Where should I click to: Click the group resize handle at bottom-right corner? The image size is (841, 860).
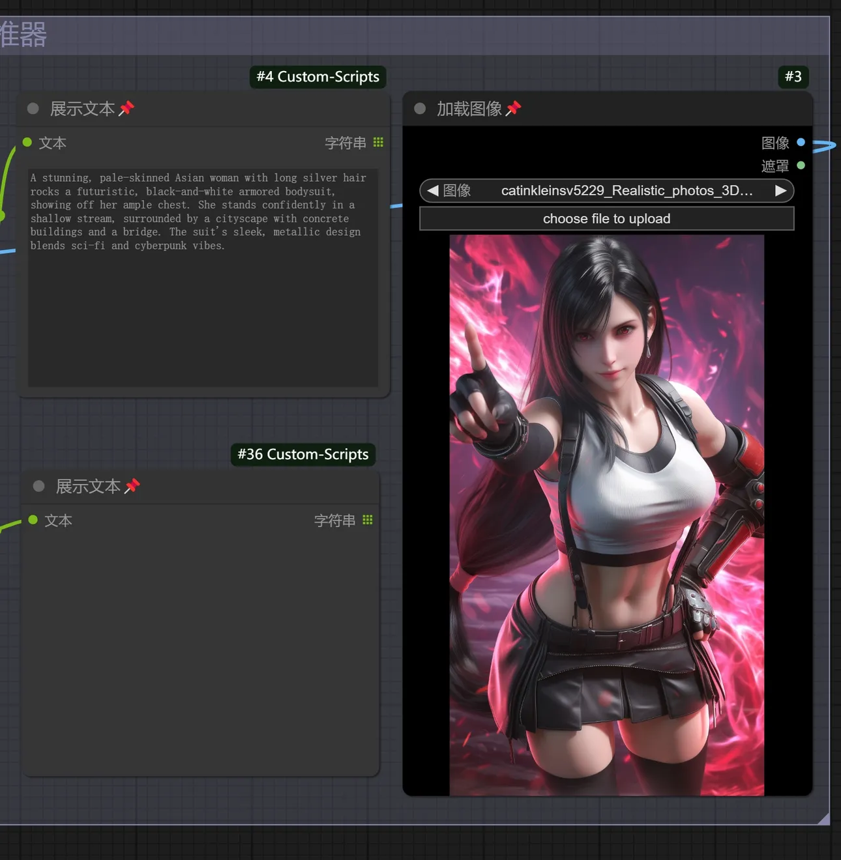(x=823, y=819)
